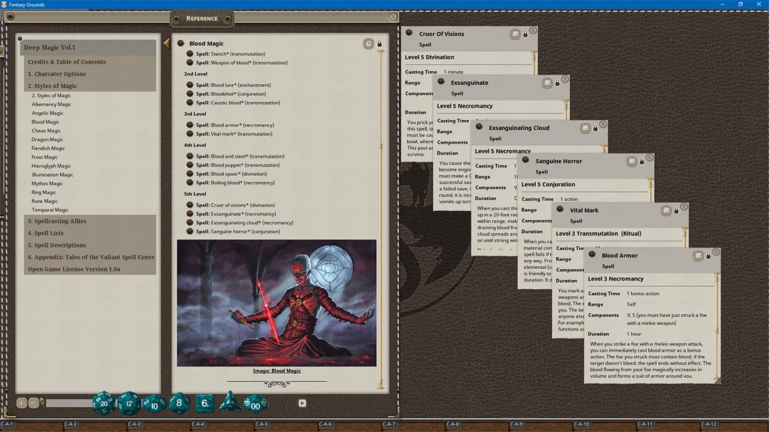Click the back chevron on the Blood Magic page
The image size is (769, 432).
(165, 42)
